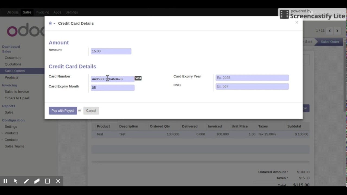Open the Sales top menu
This screenshot has height=195, width=347.
point(27,12)
